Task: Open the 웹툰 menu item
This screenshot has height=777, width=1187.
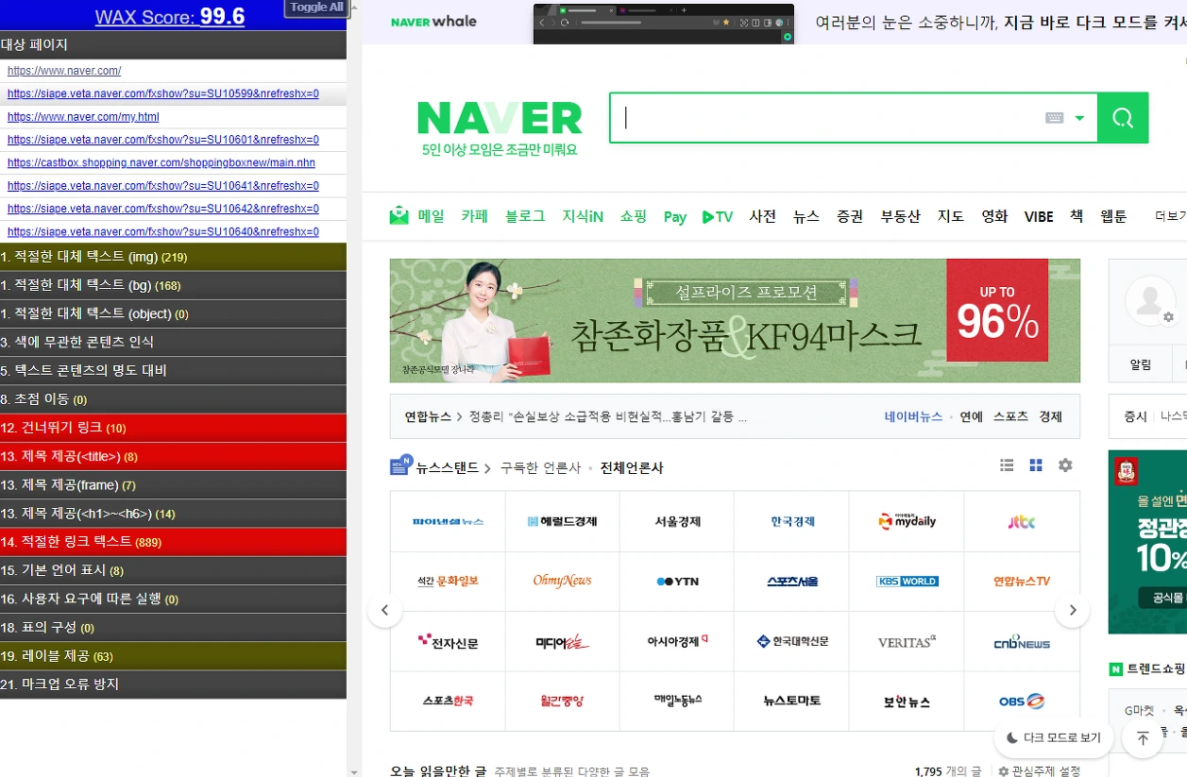Action: click(x=1113, y=216)
